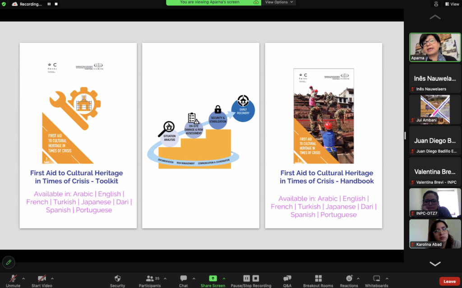Unmute the microphone
The height and width of the screenshot is (288, 462).
(13, 279)
